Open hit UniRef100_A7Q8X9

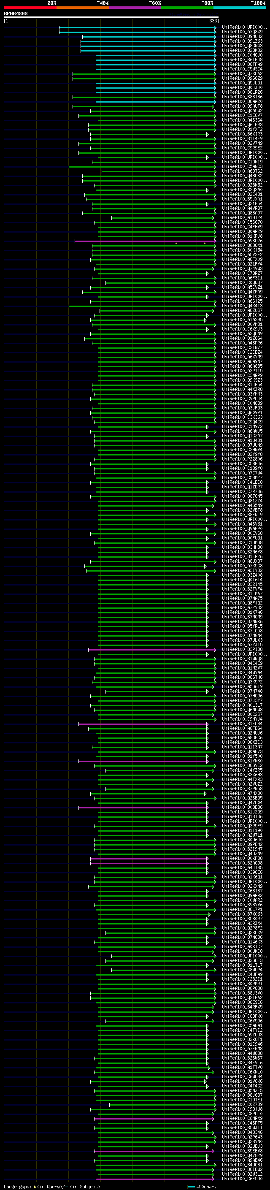[x=242, y=32]
